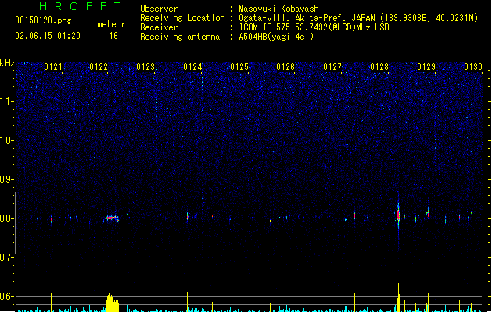Image resolution: width=492 pixels, height=312 pixels.
Task: Click the strong meteor echo after 0128
Action: 398,215
